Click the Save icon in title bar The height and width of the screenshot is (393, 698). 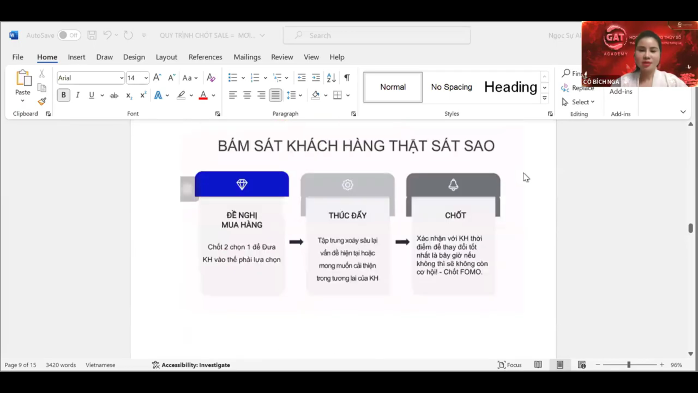click(x=92, y=35)
